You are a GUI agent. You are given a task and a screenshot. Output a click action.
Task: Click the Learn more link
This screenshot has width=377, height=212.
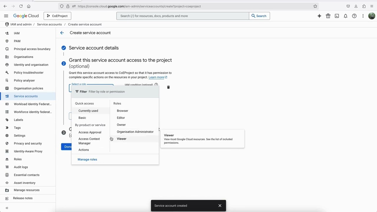[158, 77]
